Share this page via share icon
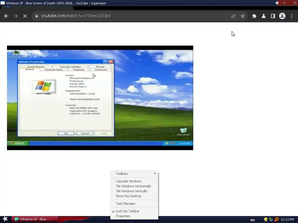The height and width of the screenshot is (223, 298). [x=233, y=16]
